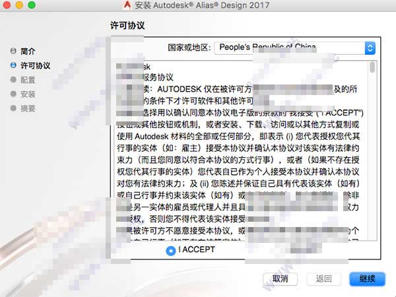Select the I ACCEPT radio button

[171, 251]
